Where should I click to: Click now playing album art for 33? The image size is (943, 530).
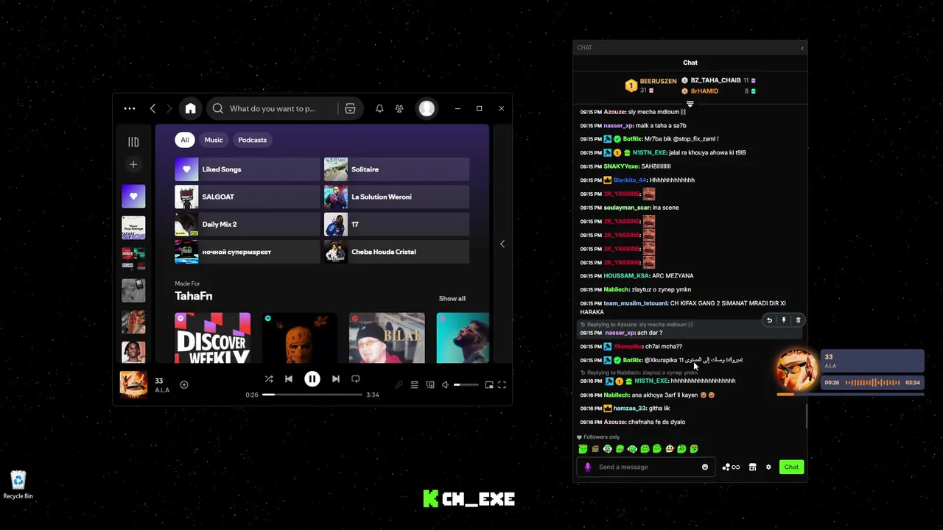[x=133, y=384]
